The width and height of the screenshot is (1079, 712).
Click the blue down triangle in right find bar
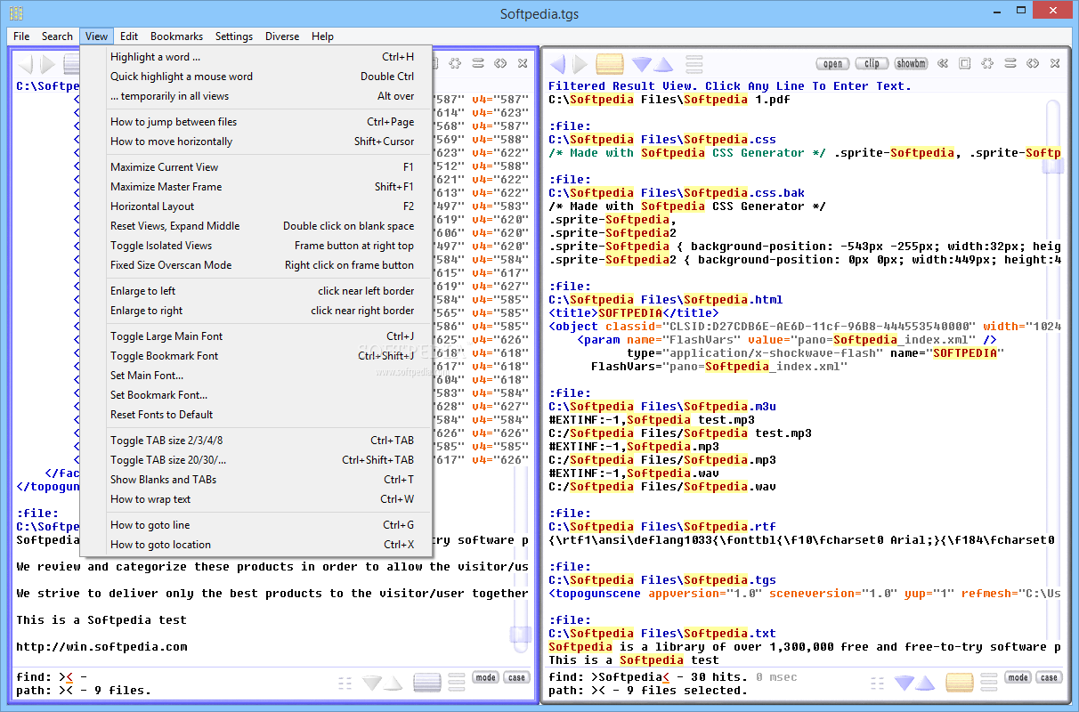pos(905,683)
